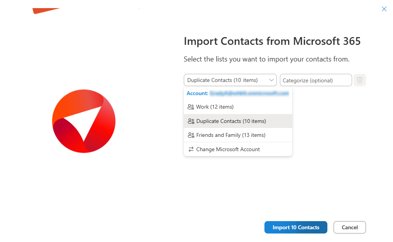Screen dimensions: 393x242
Task: Click the 'Select the lists' instruction text
Action: (266, 59)
